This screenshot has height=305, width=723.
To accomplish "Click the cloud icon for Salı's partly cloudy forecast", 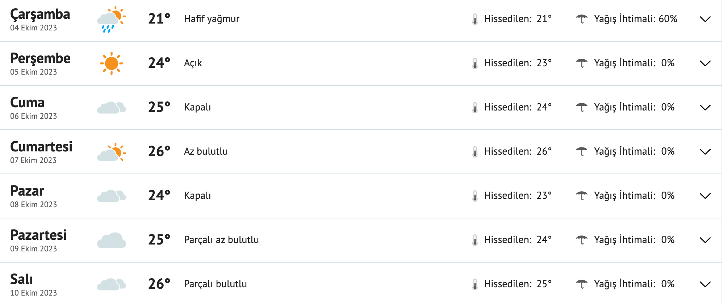I will tap(112, 284).
